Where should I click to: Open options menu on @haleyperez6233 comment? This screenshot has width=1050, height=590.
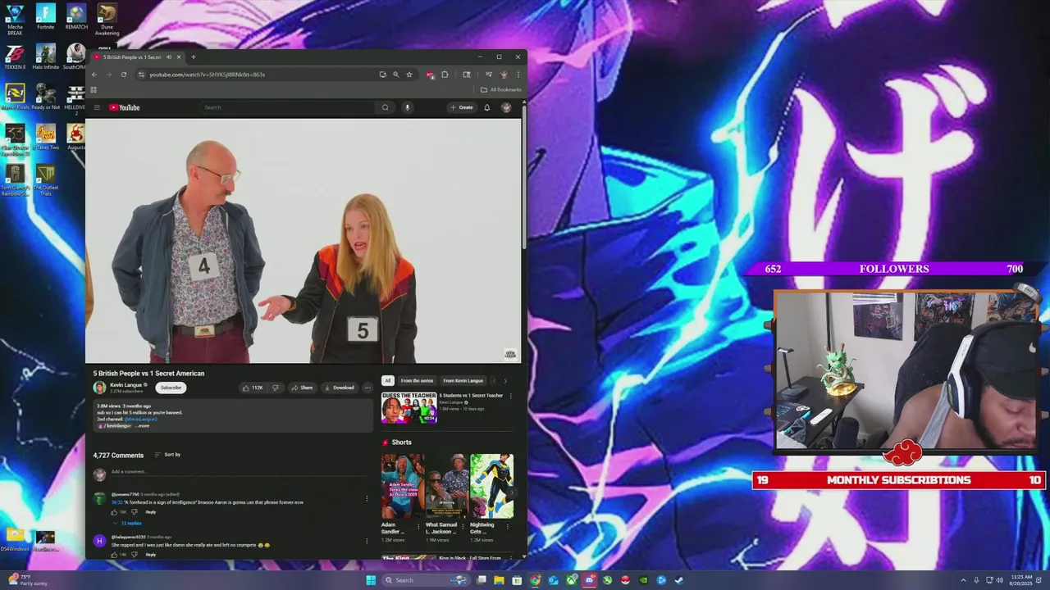coord(366,541)
